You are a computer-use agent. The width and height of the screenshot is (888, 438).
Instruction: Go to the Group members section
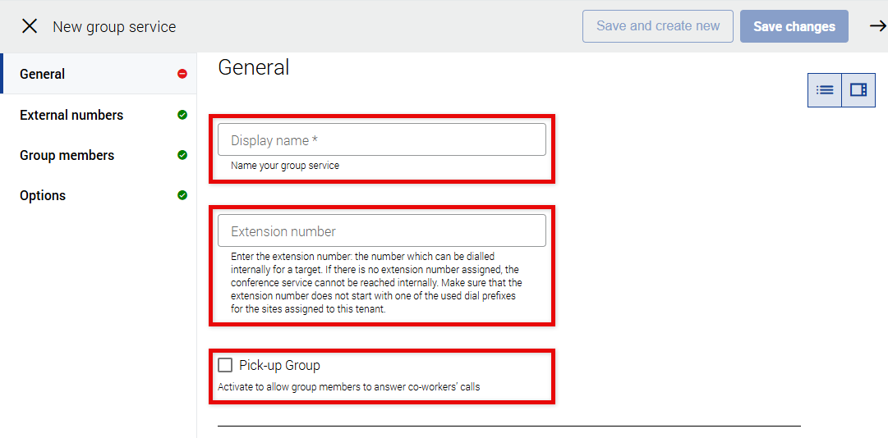pyautogui.click(x=67, y=155)
